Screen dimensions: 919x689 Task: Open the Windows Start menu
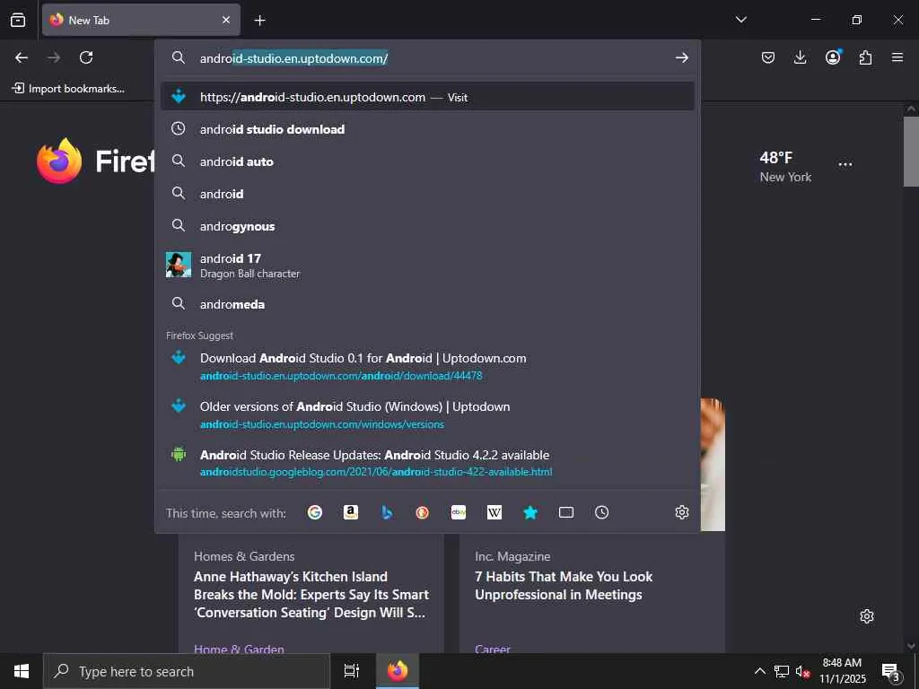pos(22,671)
